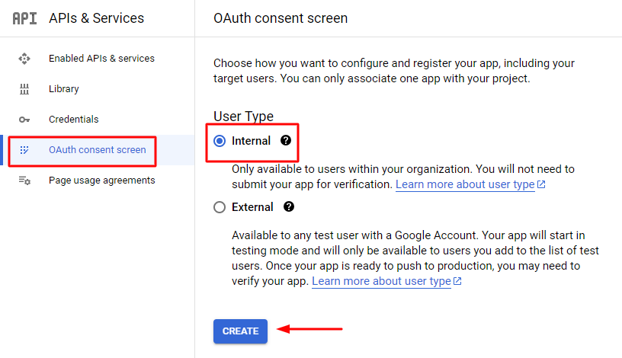Click the Page usage agreements gear icon

tap(24, 181)
